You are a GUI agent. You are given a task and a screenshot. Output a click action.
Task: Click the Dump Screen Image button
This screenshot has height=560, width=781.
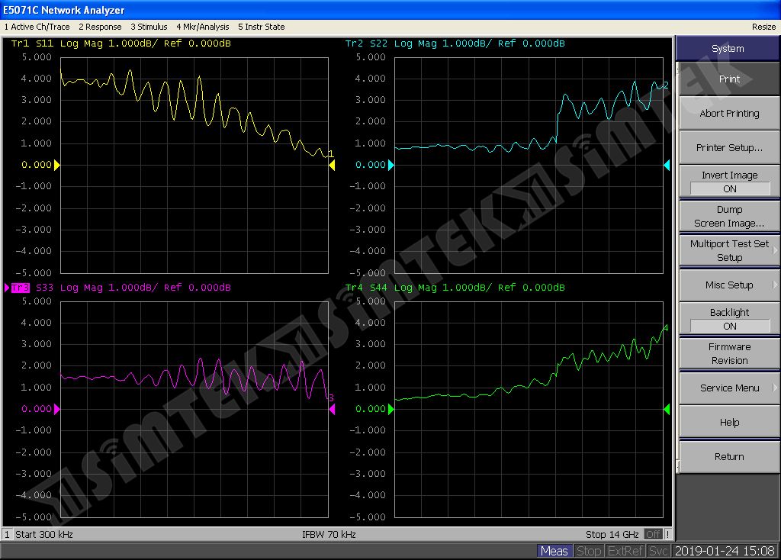pyautogui.click(x=729, y=217)
